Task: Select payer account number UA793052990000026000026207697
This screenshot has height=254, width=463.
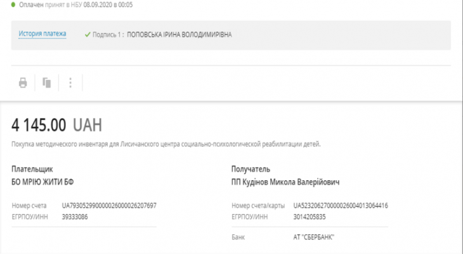Action: pos(109,206)
